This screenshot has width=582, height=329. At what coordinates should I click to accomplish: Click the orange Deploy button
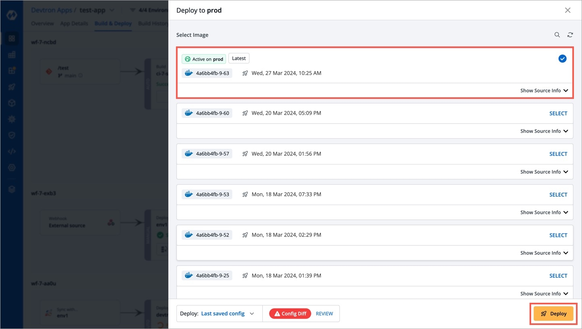tap(553, 314)
